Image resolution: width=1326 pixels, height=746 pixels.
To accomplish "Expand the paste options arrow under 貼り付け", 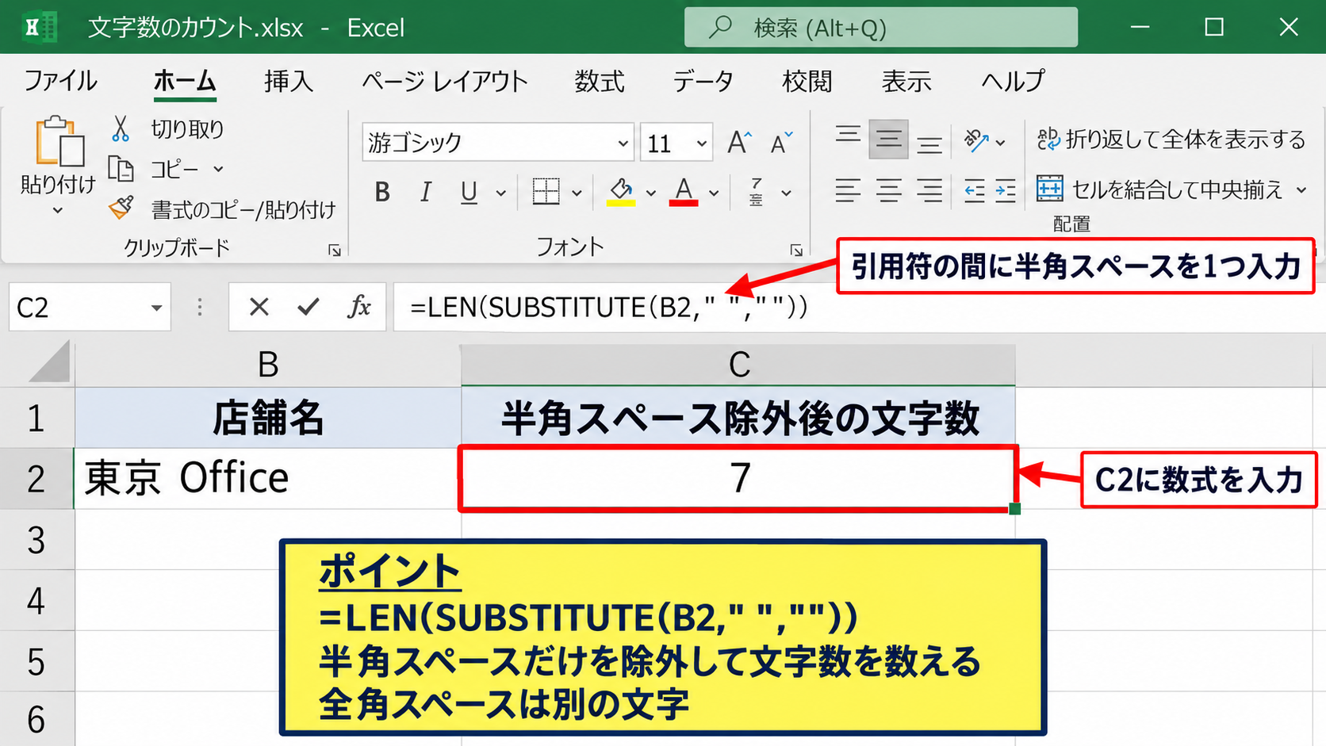I will point(58,211).
